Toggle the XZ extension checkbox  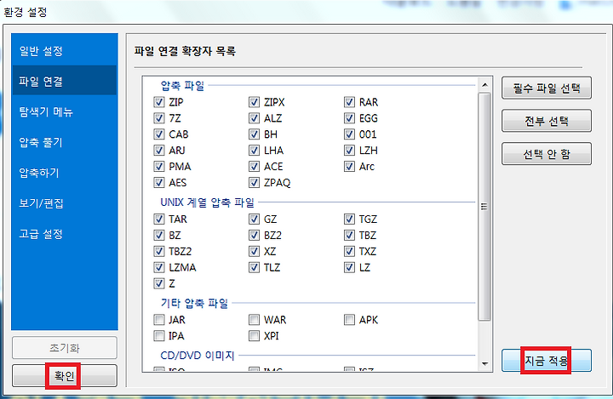click(x=254, y=251)
